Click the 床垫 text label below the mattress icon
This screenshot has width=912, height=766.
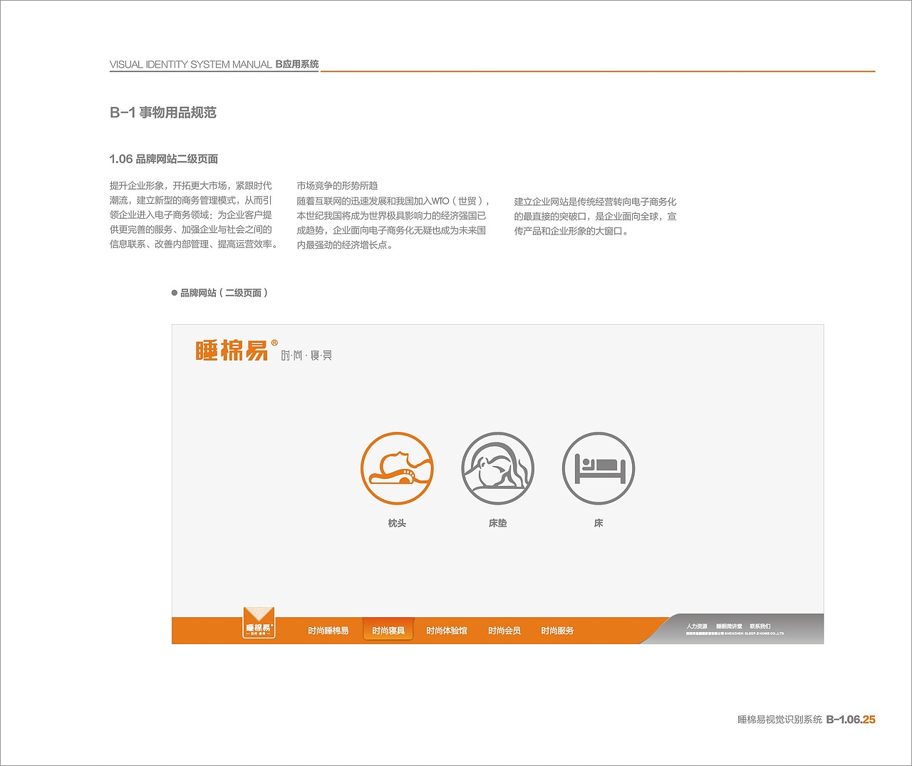click(x=498, y=522)
